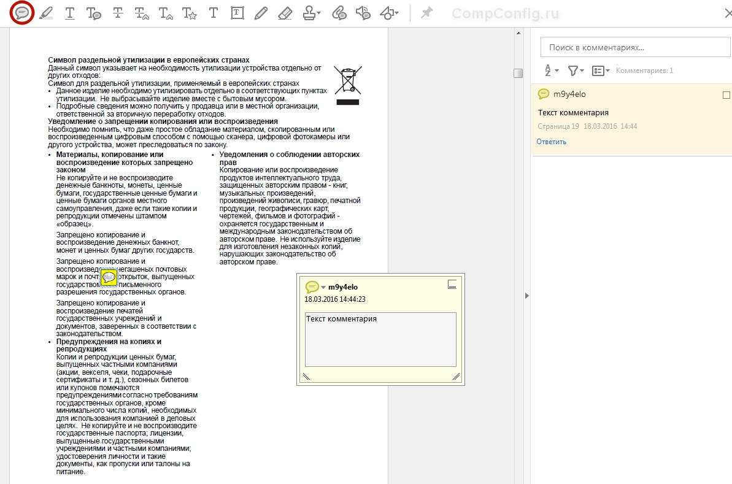732x484 pixels.
Task: Minimize the pop-up note window
Action: click(452, 284)
